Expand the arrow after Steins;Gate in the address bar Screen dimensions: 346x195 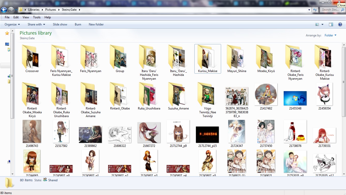click(79, 10)
